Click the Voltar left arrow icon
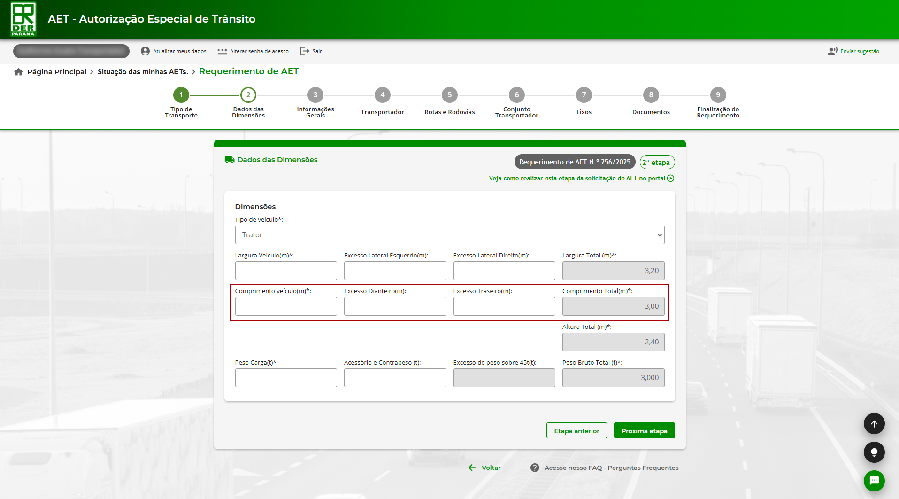 (472, 468)
